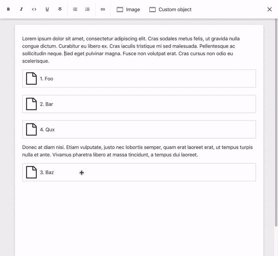Click the Image icon in toolbar
Image resolution: width=278 pixels, height=256 pixels.
tap(120, 9)
